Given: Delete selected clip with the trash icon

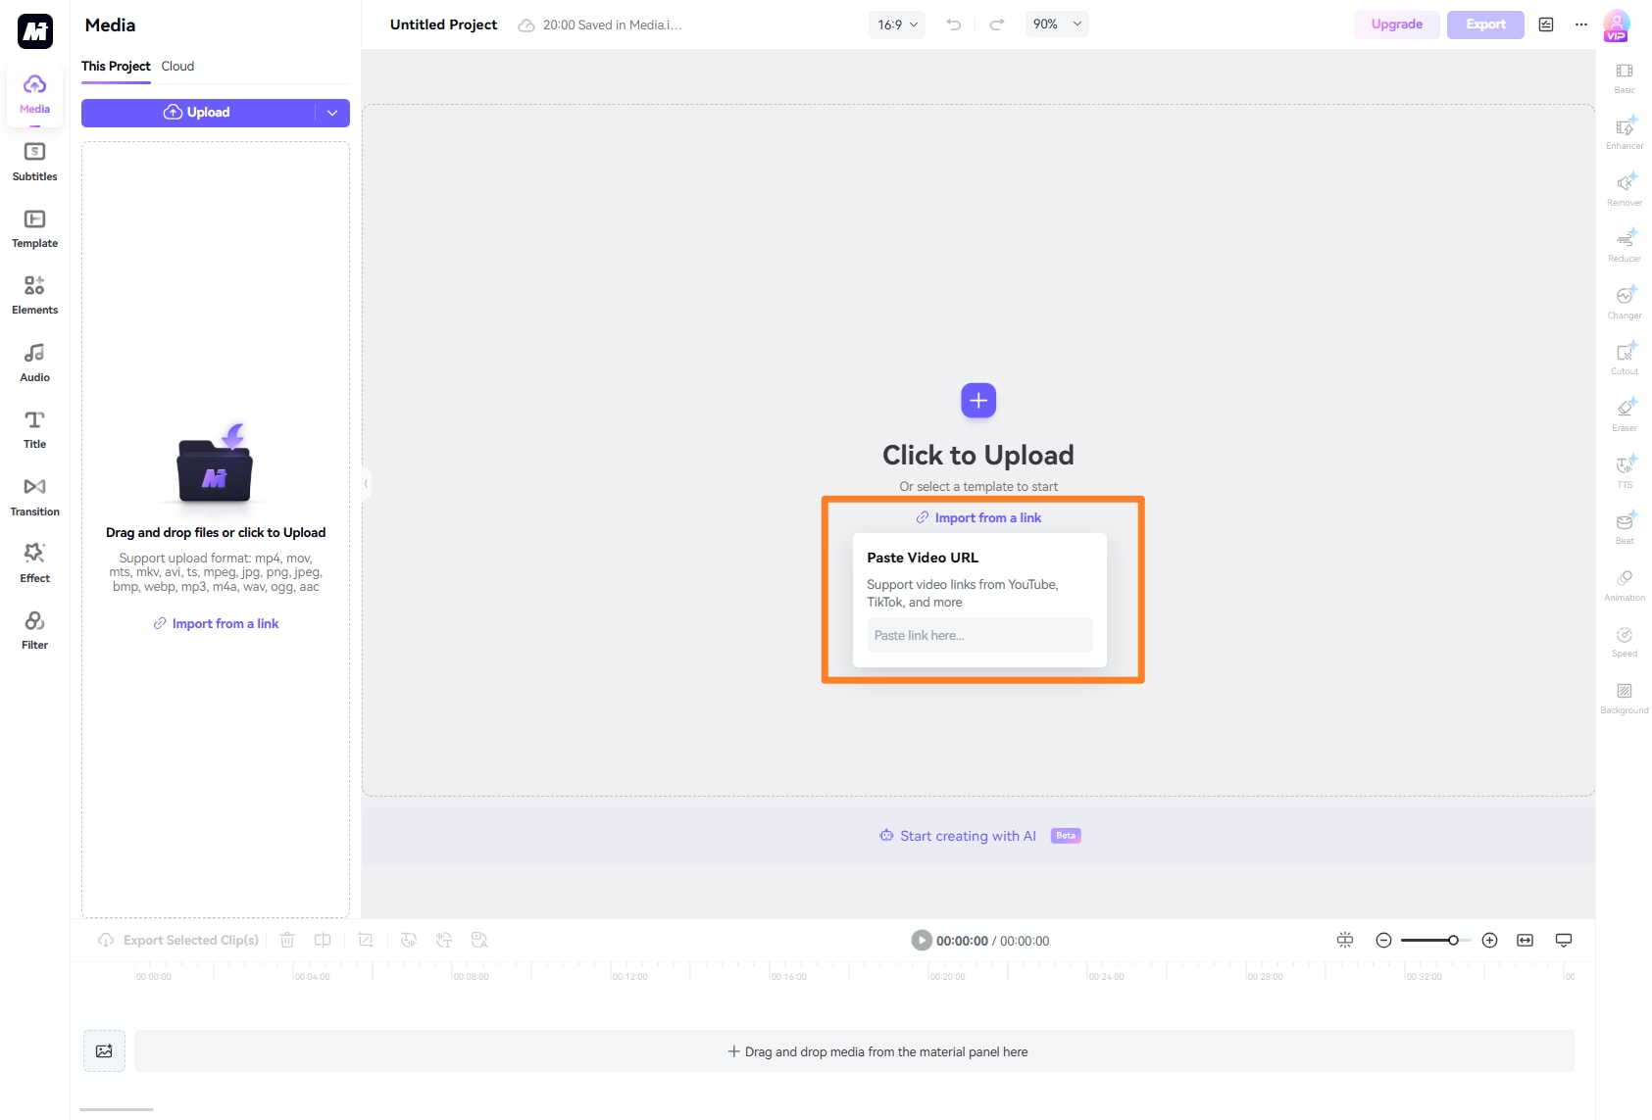Looking at the screenshot, I should [x=287, y=940].
